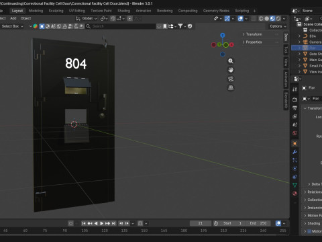Toggle snapping magnet

pos(113,19)
